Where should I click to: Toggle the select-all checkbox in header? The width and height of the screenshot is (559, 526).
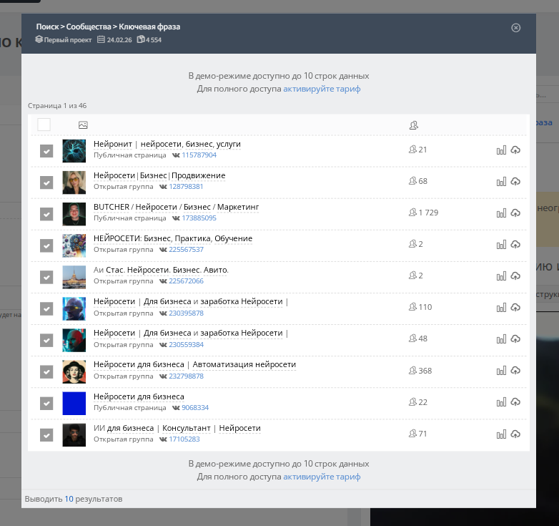point(44,125)
